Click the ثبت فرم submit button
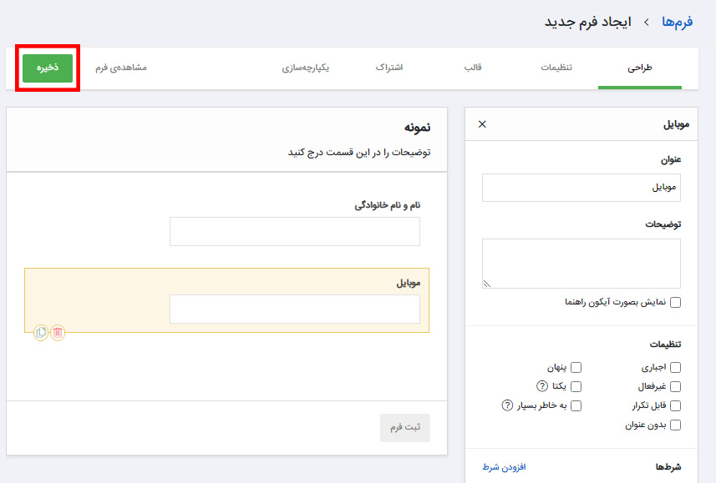This screenshot has height=483, width=716. pyautogui.click(x=405, y=427)
